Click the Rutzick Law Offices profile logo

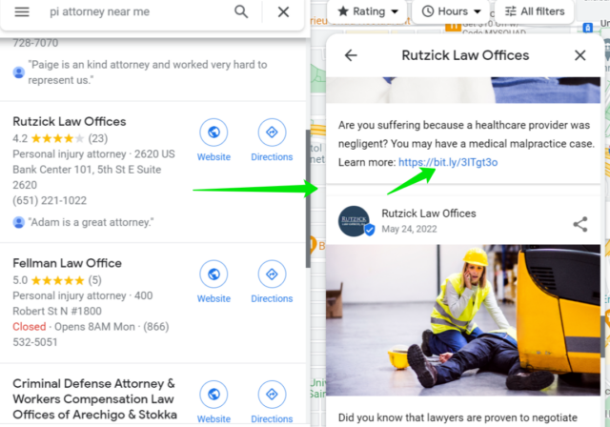pyautogui.click(x=354, y=221)
